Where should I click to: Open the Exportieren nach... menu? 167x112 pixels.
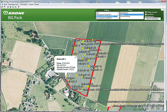(14, 4)
